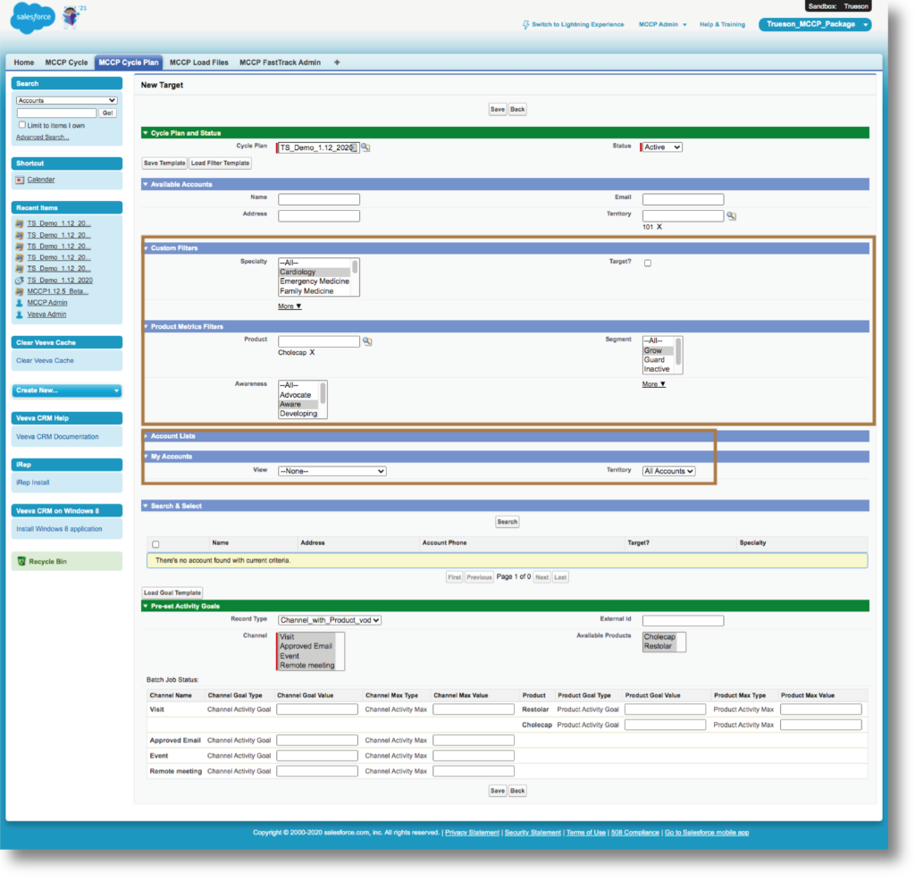Click the top Save button
The image size is (915, 881).
pos(498,109)
